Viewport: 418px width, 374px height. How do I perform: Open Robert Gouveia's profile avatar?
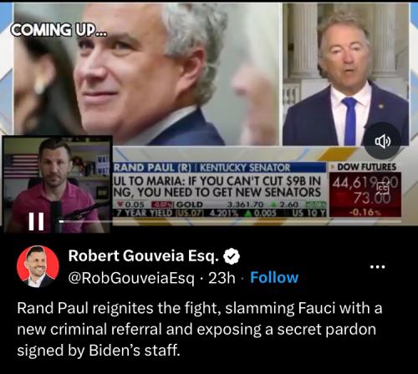(x=38, y=266)
